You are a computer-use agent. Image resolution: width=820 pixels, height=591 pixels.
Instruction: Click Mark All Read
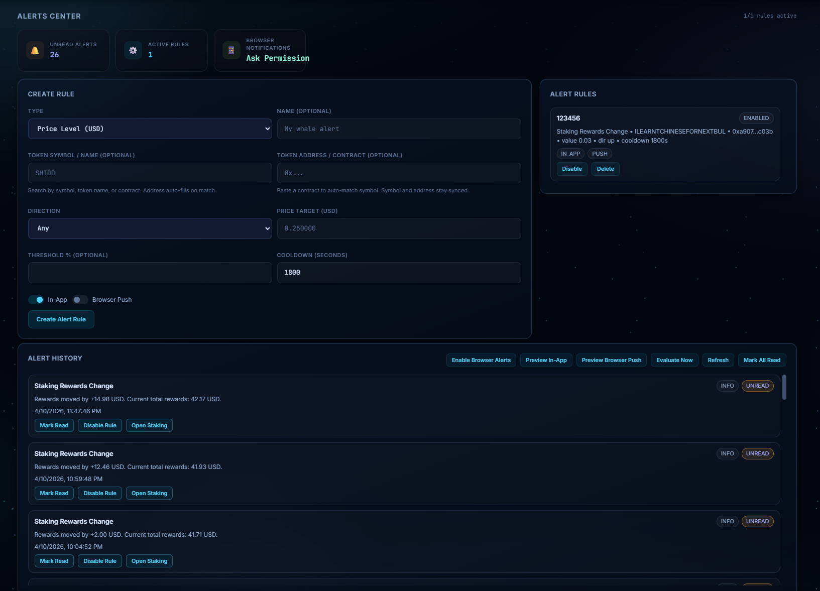(762, 360)
